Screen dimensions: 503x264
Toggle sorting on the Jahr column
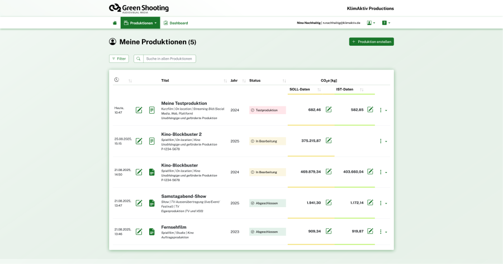pyautogui.click(x=244, y=81)
